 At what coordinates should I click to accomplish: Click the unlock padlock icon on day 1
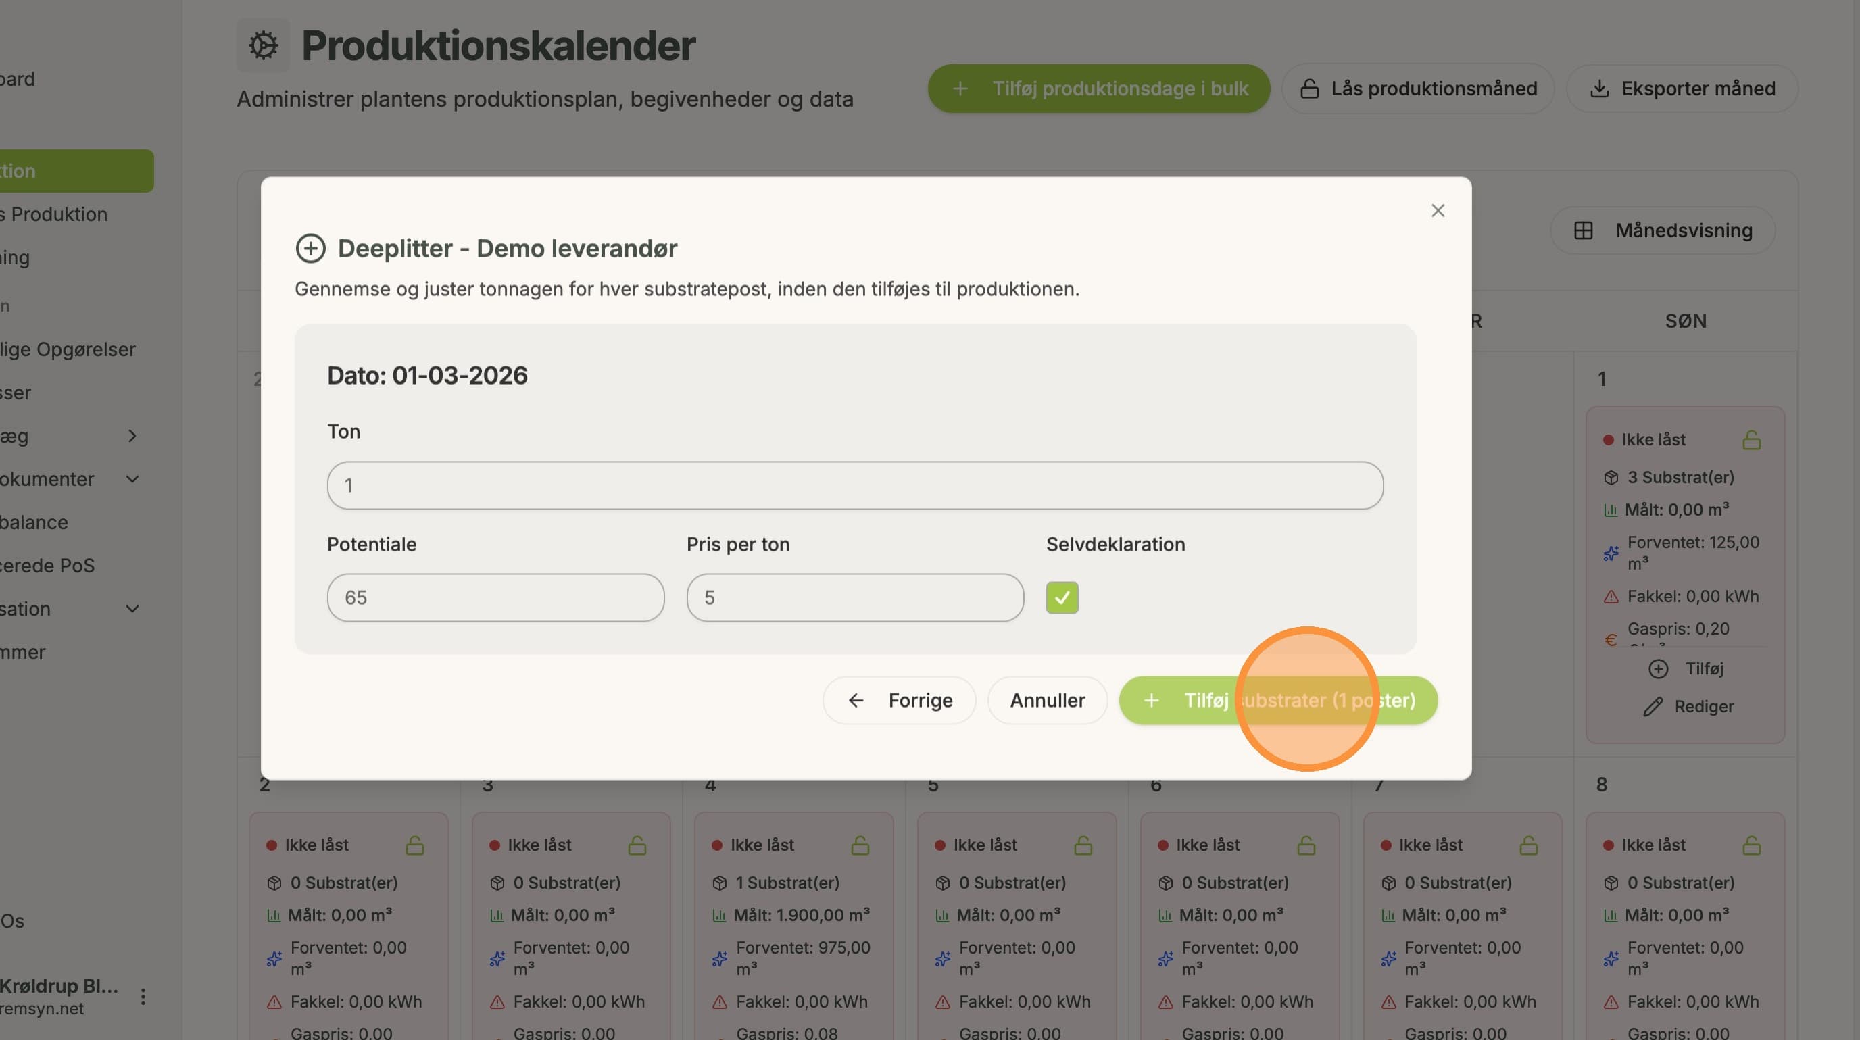[x=1752, y=439]
